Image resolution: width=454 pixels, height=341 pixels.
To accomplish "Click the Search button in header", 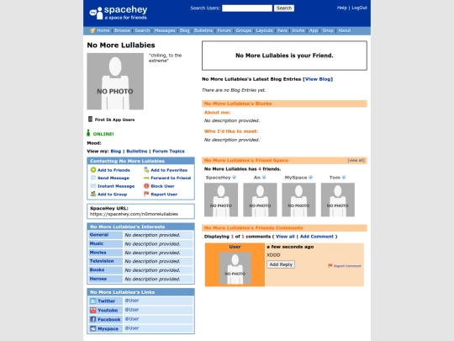I will click(284, 8).
